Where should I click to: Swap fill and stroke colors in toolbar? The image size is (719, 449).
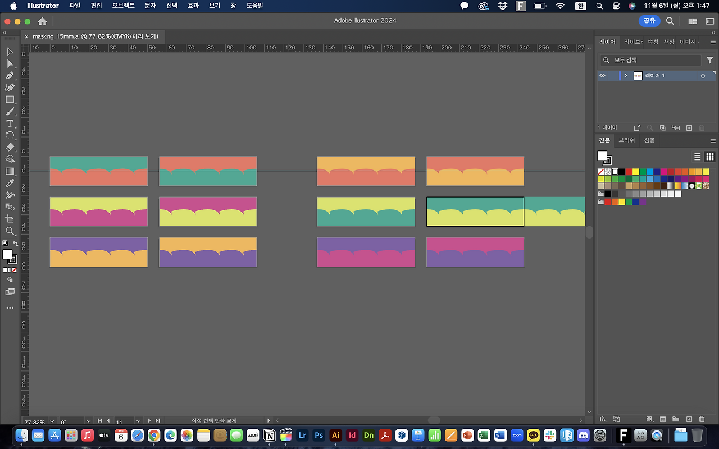(16, 244)
